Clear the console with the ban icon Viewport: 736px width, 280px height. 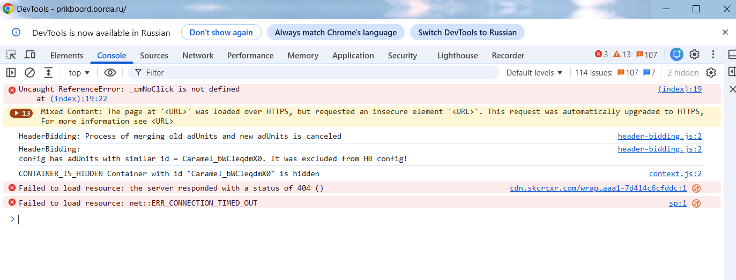pos(30,72)
